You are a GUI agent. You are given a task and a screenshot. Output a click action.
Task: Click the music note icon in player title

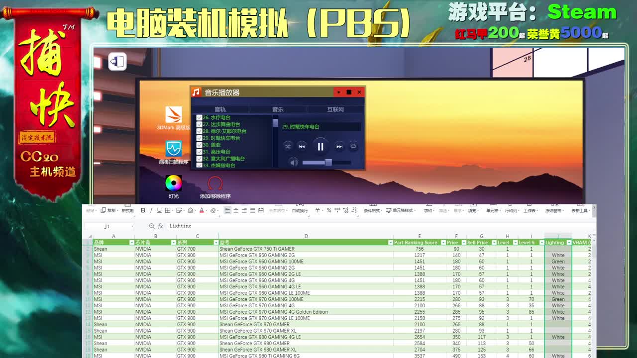coord(196,92)
